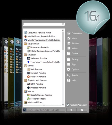Click the SQLite Database Browser icon

coord(28,51)
